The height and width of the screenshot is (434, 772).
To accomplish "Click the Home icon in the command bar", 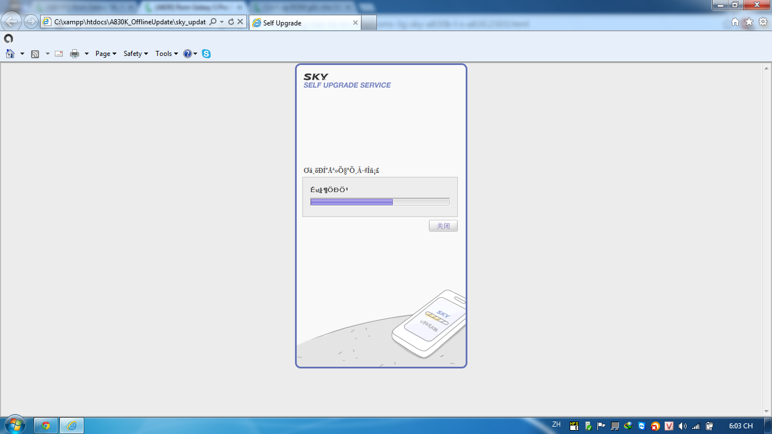I will pyautogui.click(x=10, y=54).
